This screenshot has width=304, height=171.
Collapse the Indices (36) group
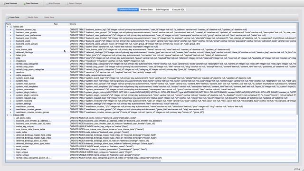pos(8,115)
